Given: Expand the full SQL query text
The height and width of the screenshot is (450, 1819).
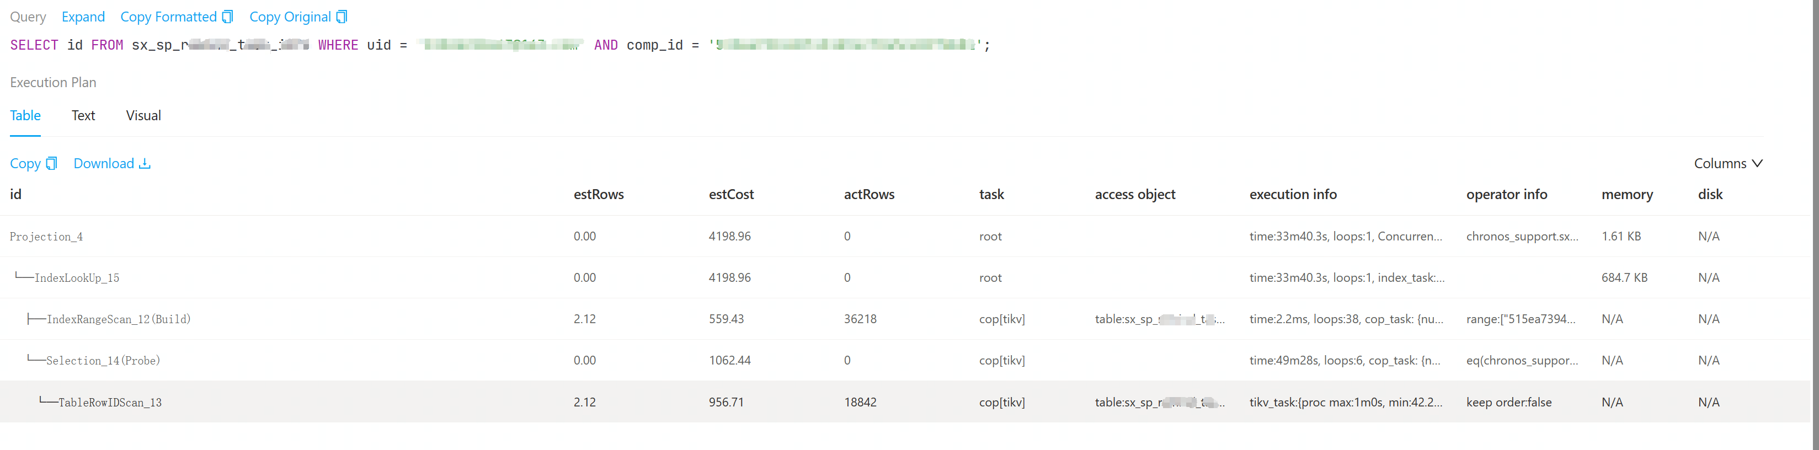Looking at the screenshot, I should [83, 17].
